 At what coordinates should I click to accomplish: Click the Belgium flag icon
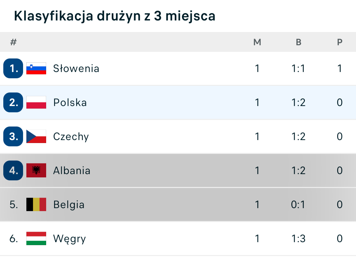(36, 205)
